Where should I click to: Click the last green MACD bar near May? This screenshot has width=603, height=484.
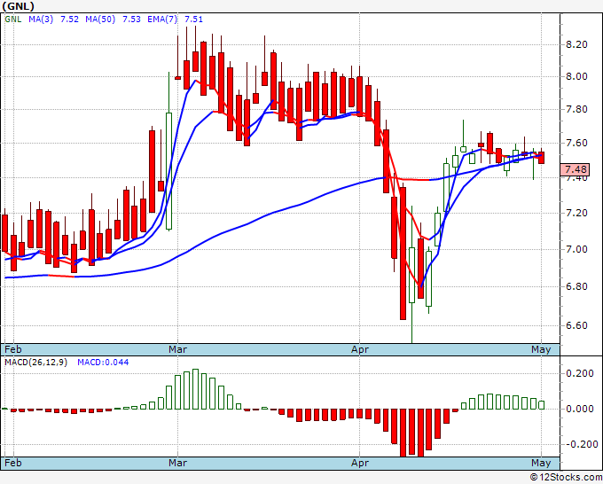[542, 405]
